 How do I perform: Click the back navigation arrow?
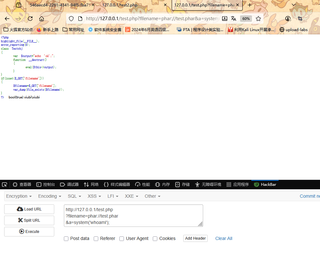7,19
